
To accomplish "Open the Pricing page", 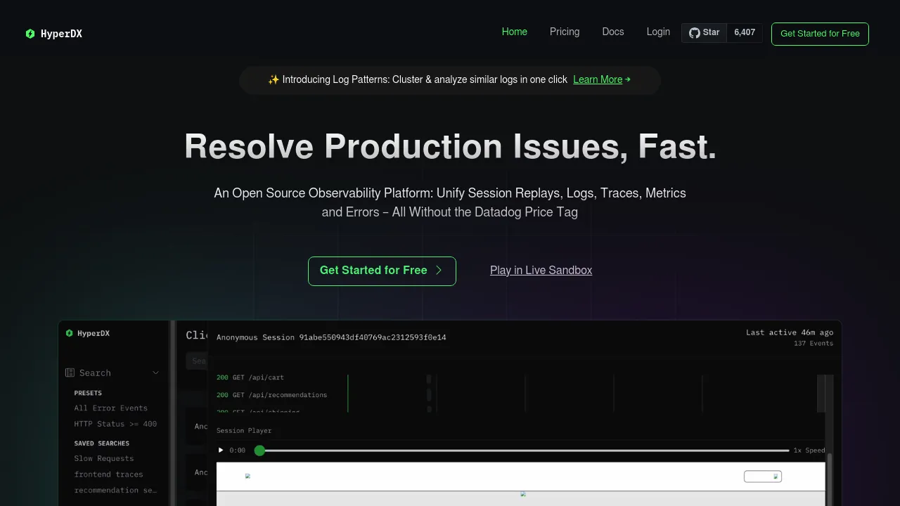I will coord(564,32).
